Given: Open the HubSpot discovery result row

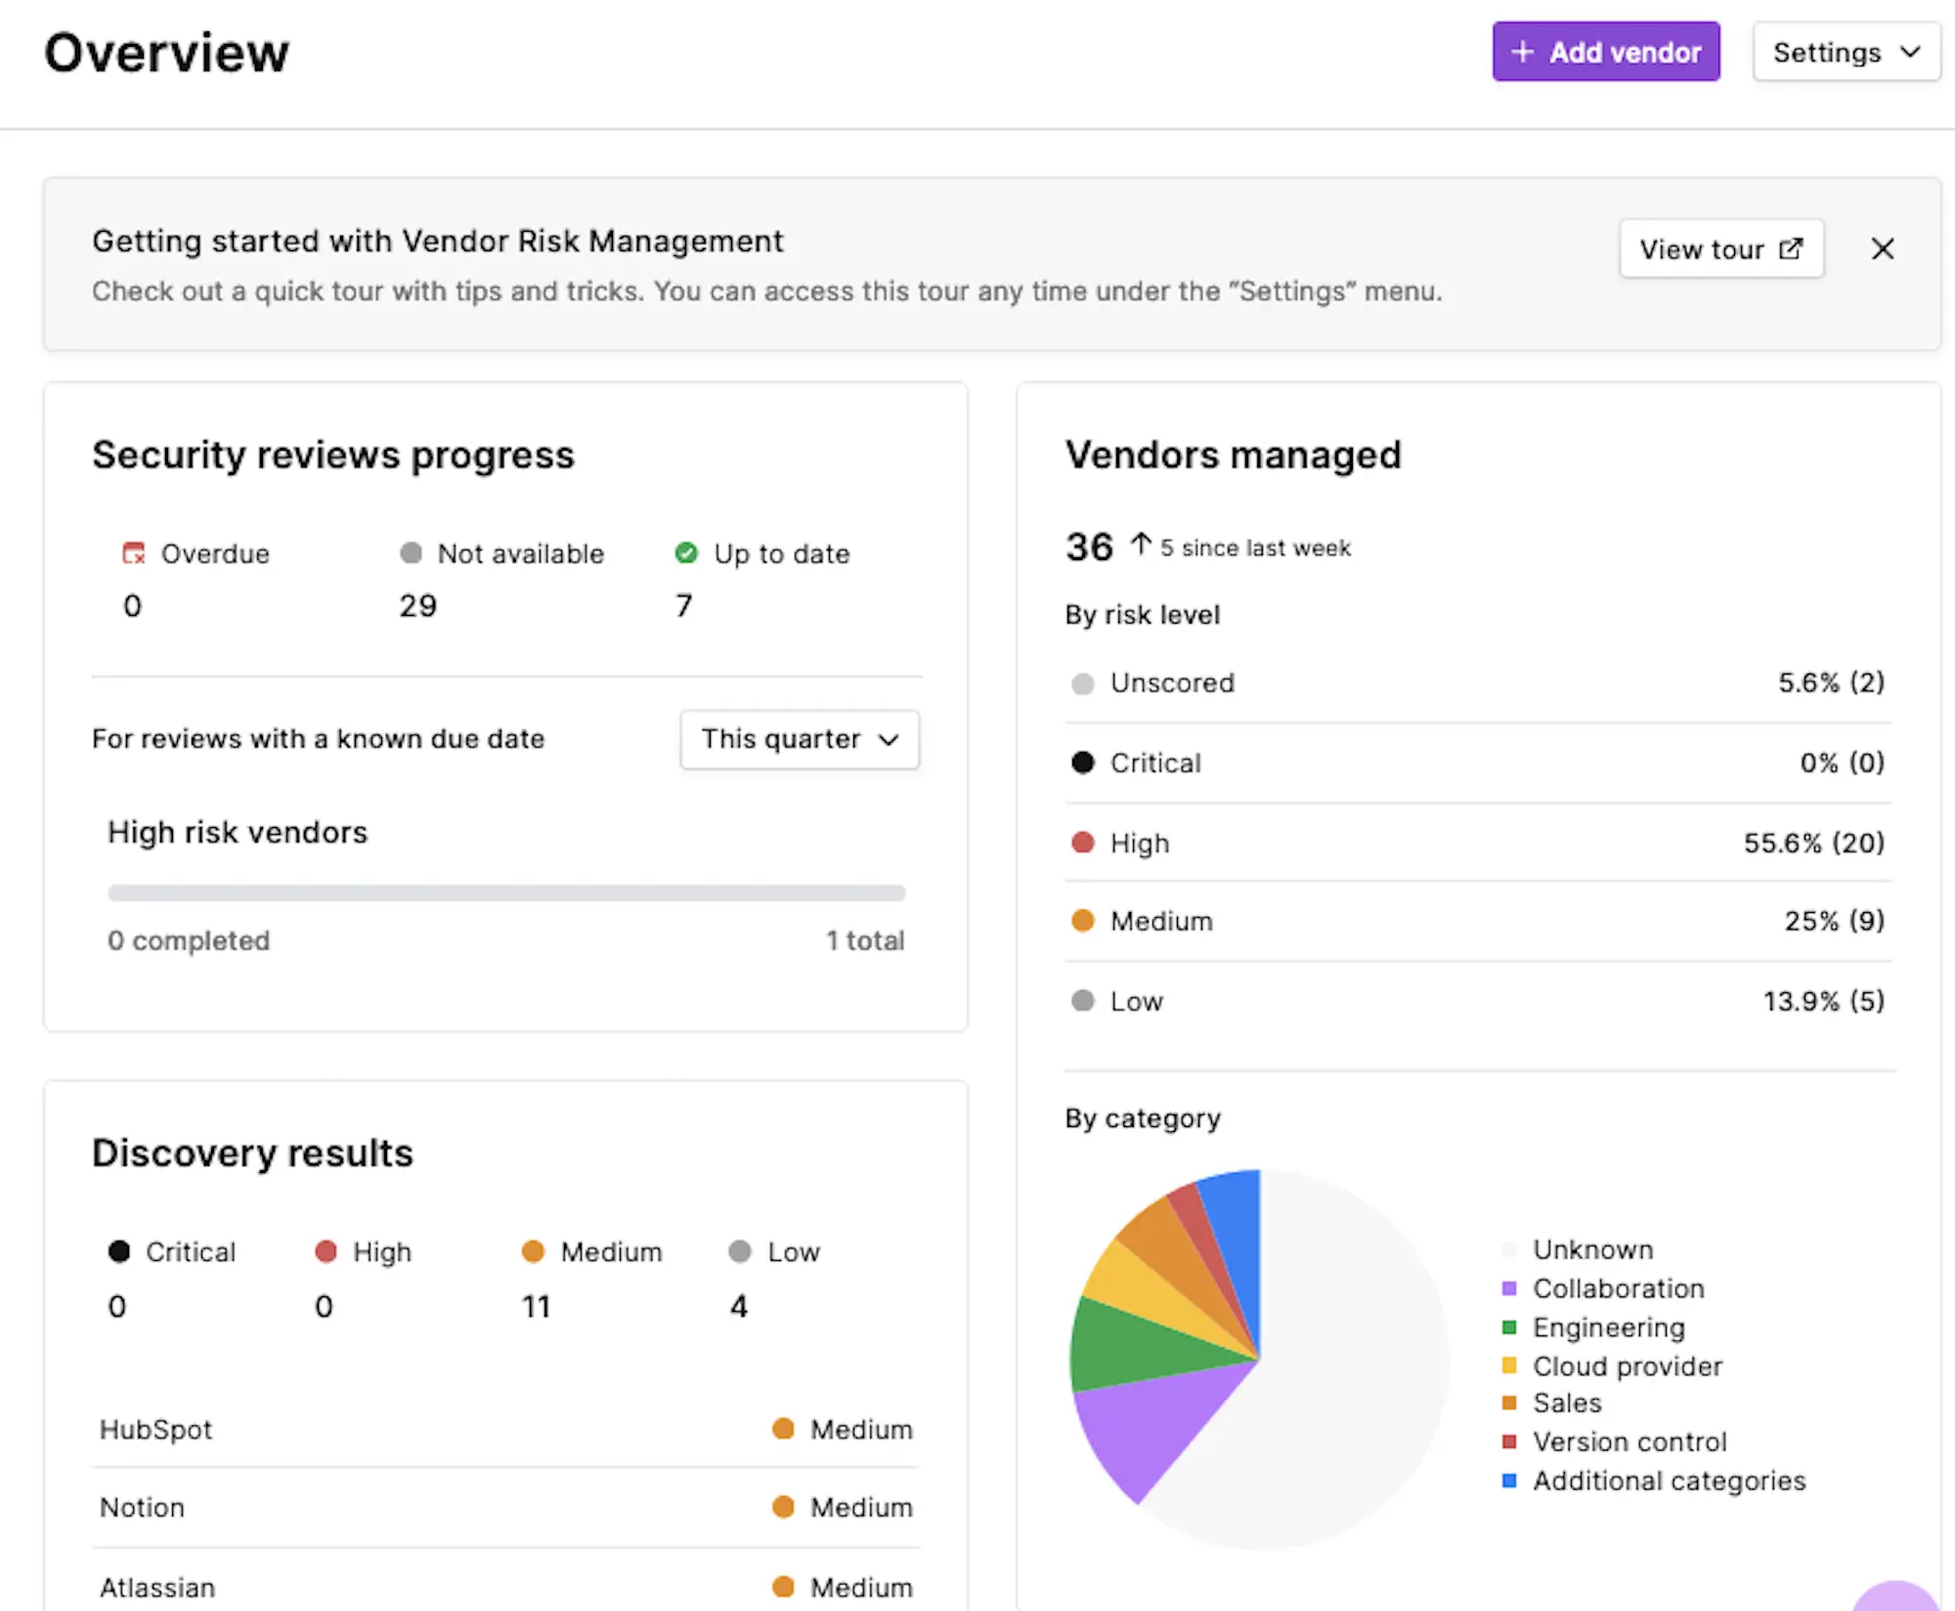Looking at the screenshot, I should [505, 1429].
